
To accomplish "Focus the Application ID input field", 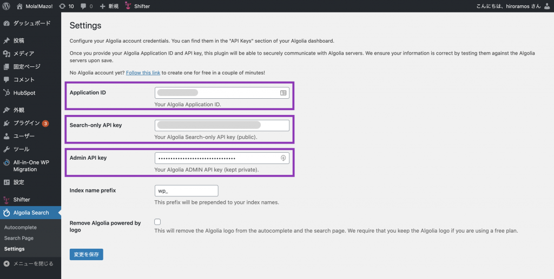I will point(222,93).
